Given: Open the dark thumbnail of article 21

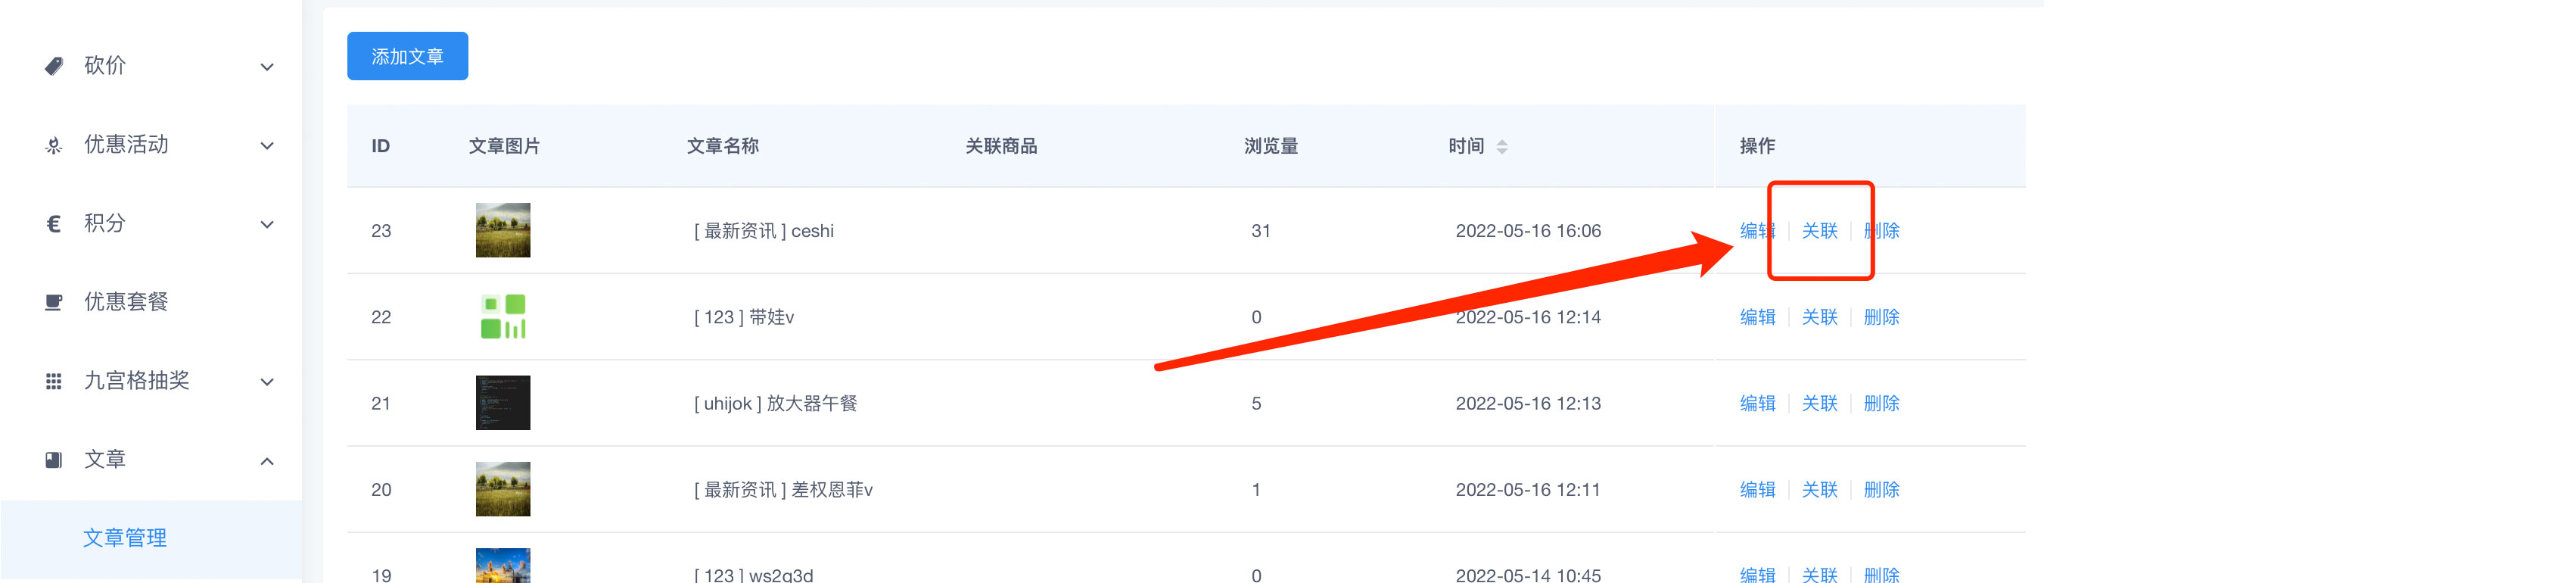Looking at the screenshot, I should [x=503, y=403].
